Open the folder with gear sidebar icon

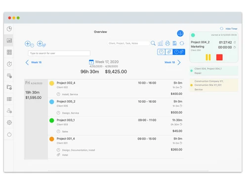(9, 87)
